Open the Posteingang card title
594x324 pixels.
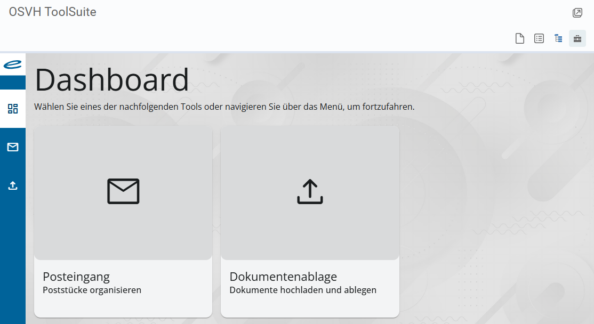coord(76,277)
